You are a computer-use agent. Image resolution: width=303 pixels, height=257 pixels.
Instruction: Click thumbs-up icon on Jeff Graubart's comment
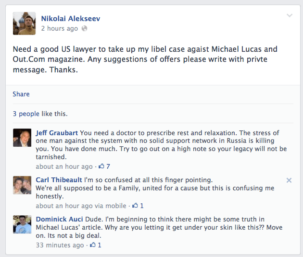(101, 166)
